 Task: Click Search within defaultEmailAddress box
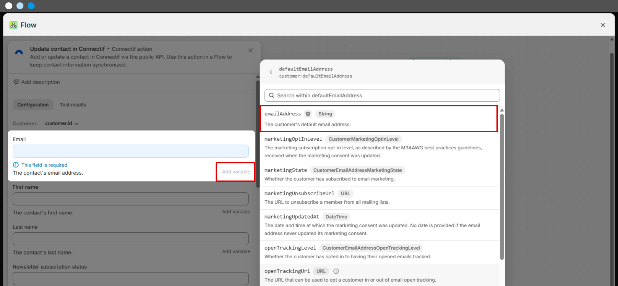[382, 96]
